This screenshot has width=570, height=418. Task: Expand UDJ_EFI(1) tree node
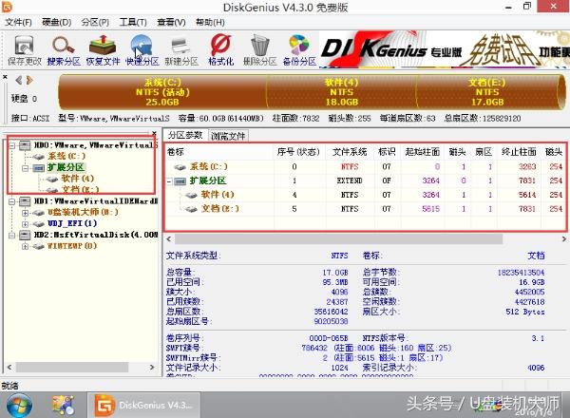pyautogui.click(x=25, y=224)
